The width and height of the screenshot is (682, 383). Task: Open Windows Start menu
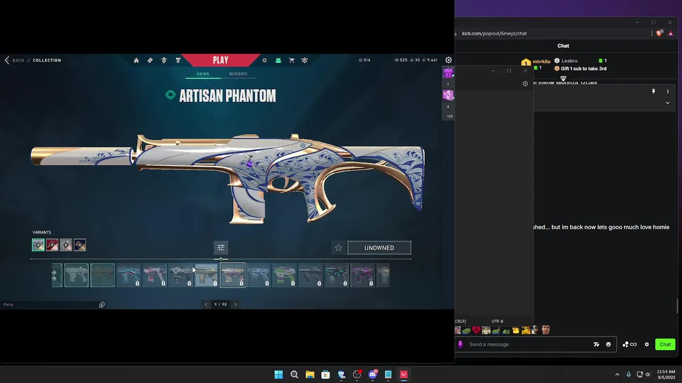(x=279, y=374)
